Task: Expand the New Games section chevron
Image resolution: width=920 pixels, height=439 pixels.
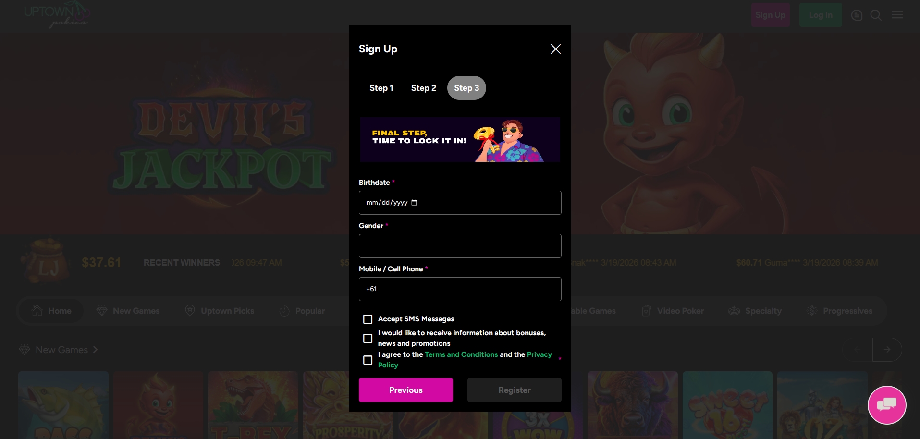Action: coord(95,350)
